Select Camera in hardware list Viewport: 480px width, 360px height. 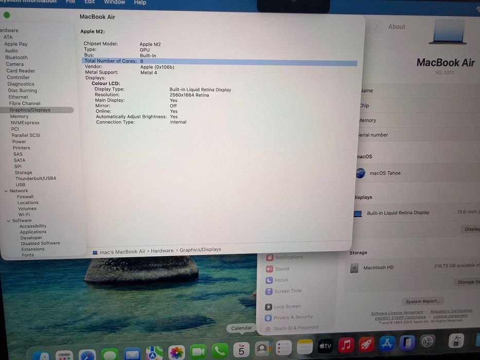coord(14,64)
